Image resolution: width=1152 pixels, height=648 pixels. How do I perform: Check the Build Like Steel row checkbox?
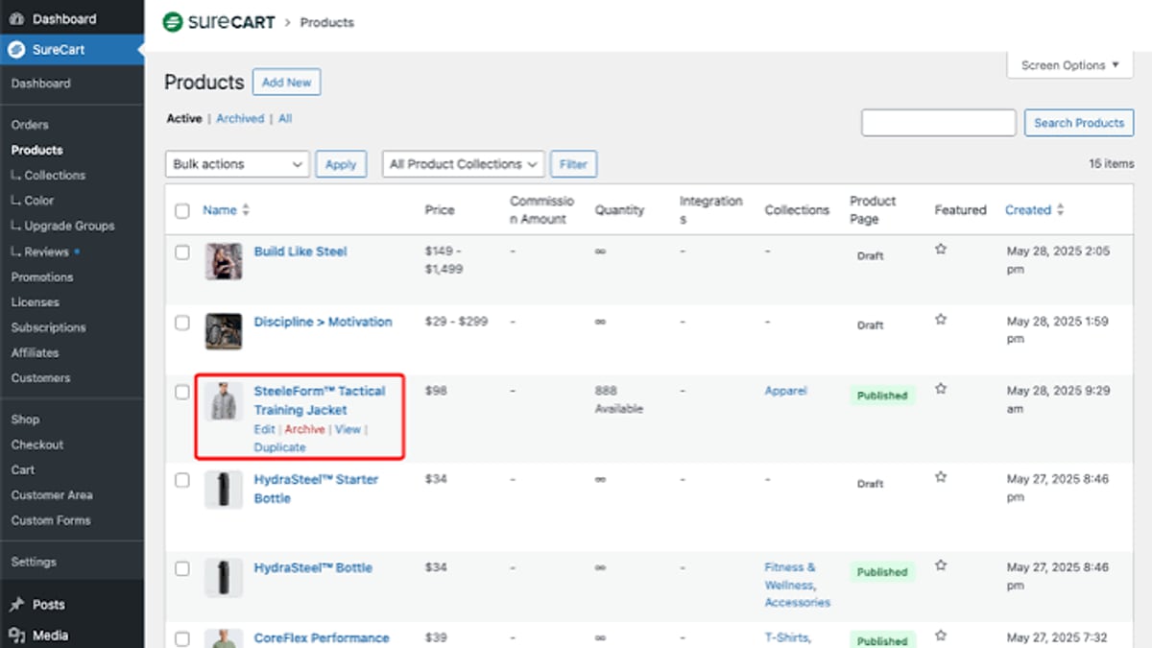[182, 252]
